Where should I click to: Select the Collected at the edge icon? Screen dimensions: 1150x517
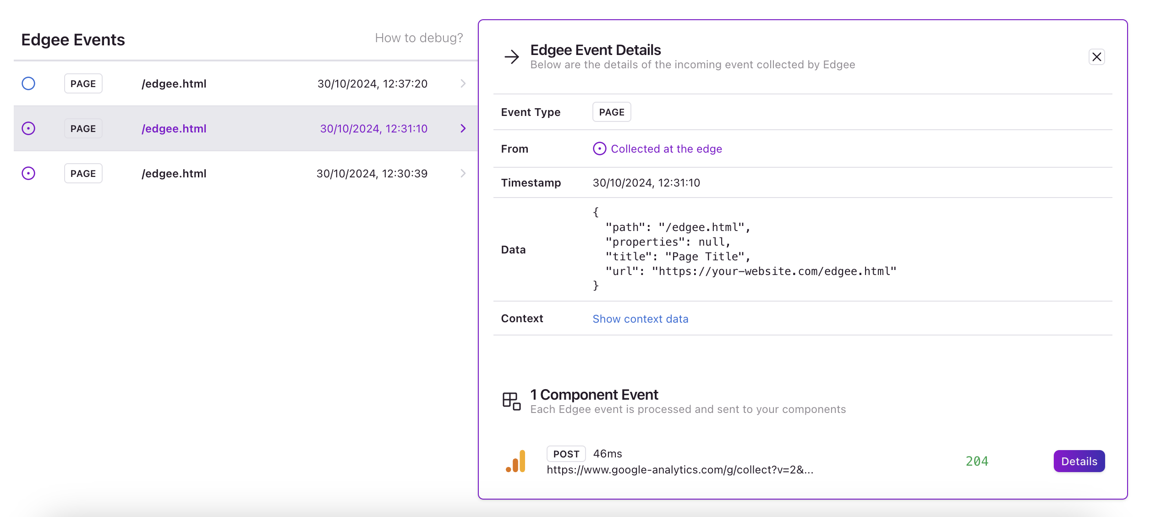600,148
